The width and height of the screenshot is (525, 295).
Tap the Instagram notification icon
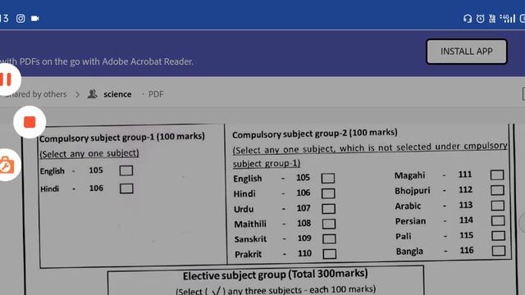21,18
